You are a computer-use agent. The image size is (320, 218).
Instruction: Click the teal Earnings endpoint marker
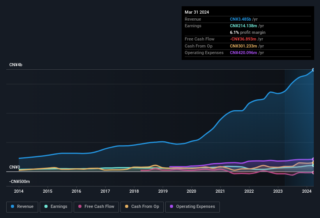pyautogui.click(x=313, y=165)
